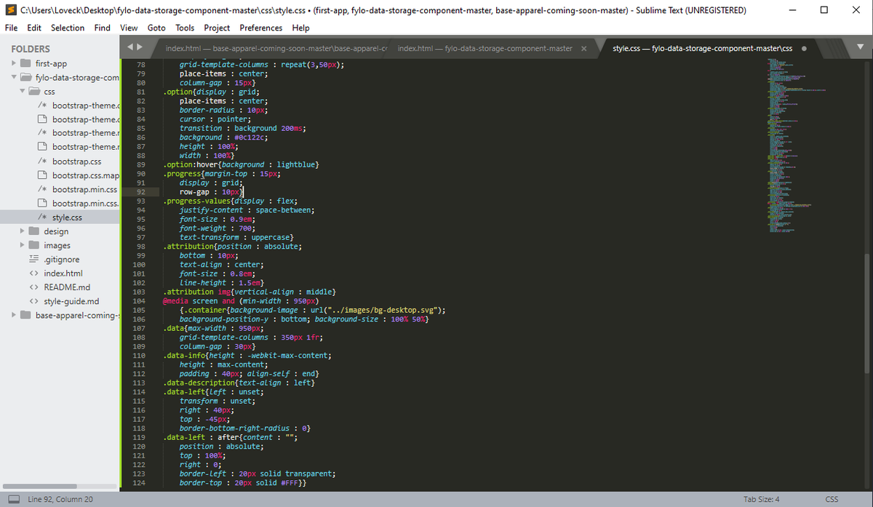This screenshot has width=873, height=507.
Task: Expand the base-apparel-coming folder
Action: 14,315
